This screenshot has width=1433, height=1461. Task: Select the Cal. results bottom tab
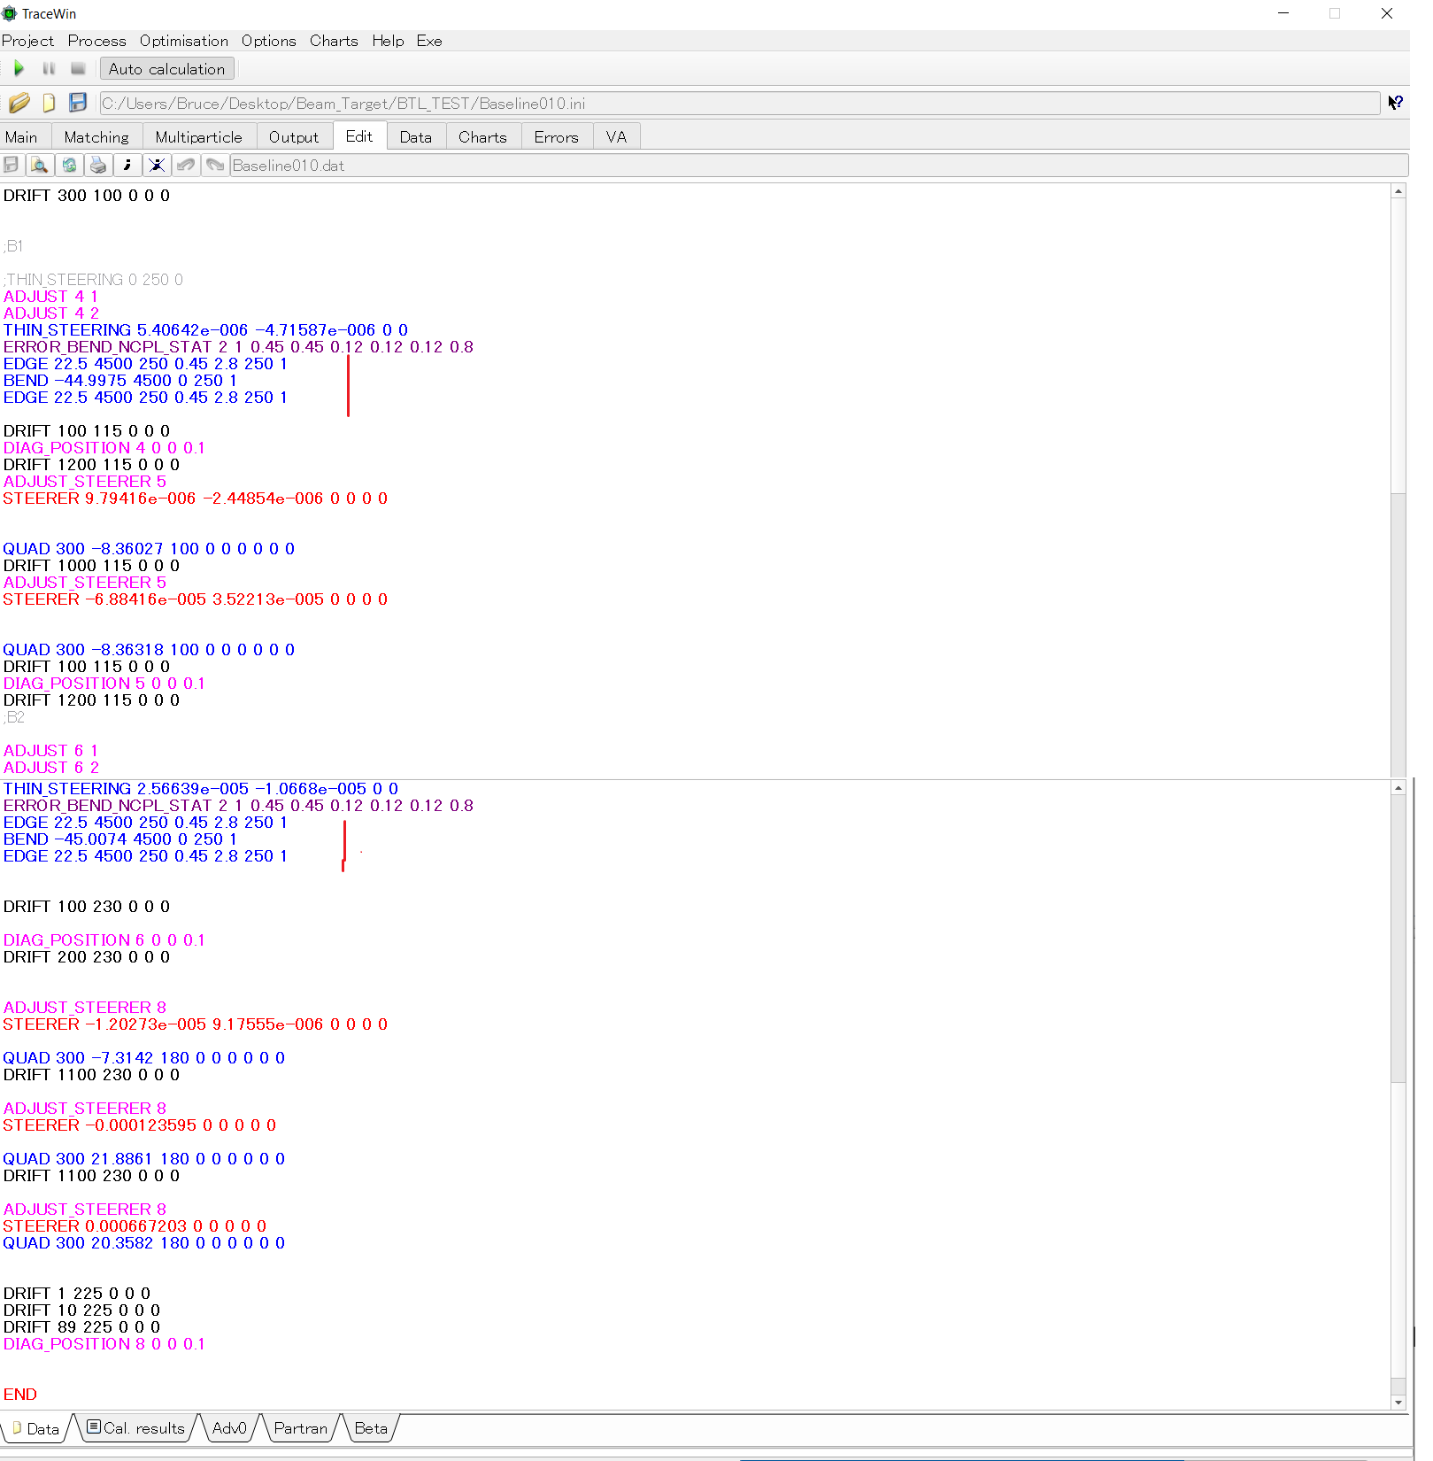pos(137,1428)
